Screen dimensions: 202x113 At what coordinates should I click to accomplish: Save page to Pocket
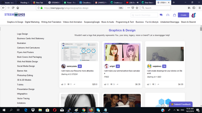[x=133, y=8]
